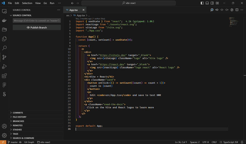Click vite-react folder in status bar
Image resolution: width=246 pixels, height=144 pixels.
point(44,142)
